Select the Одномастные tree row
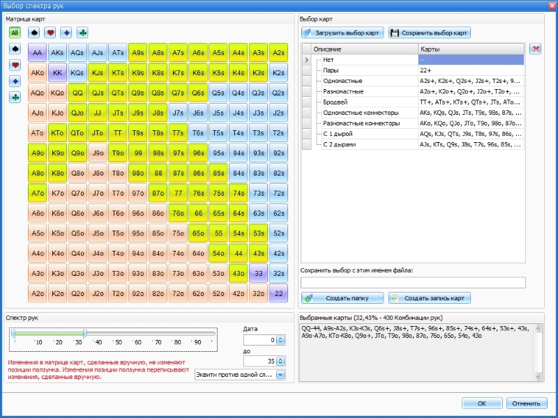This screenshot has width=558, height=418. (x=413, y=81)
